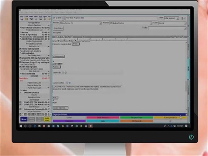Select the pink folder tab in Organizer

[x=103, y=118]
